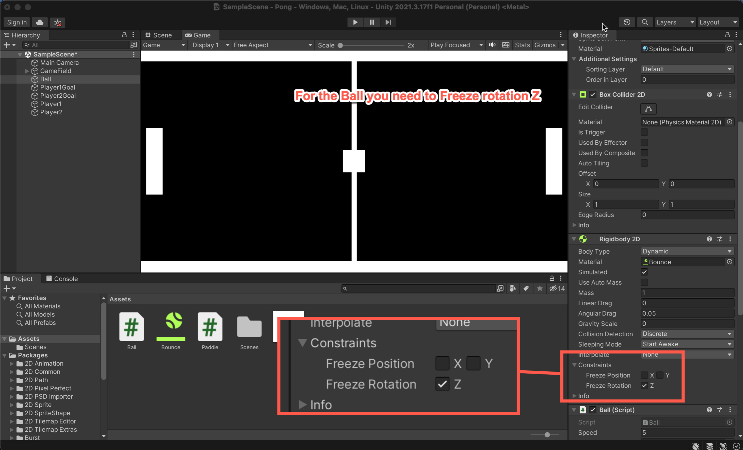
Task: Expand the GameField hierarchy item
Action: (27, 71)
